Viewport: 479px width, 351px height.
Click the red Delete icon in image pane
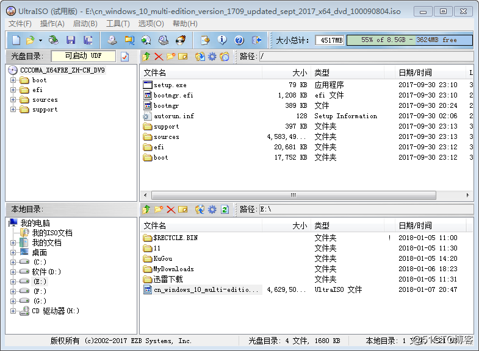point(159,57)
